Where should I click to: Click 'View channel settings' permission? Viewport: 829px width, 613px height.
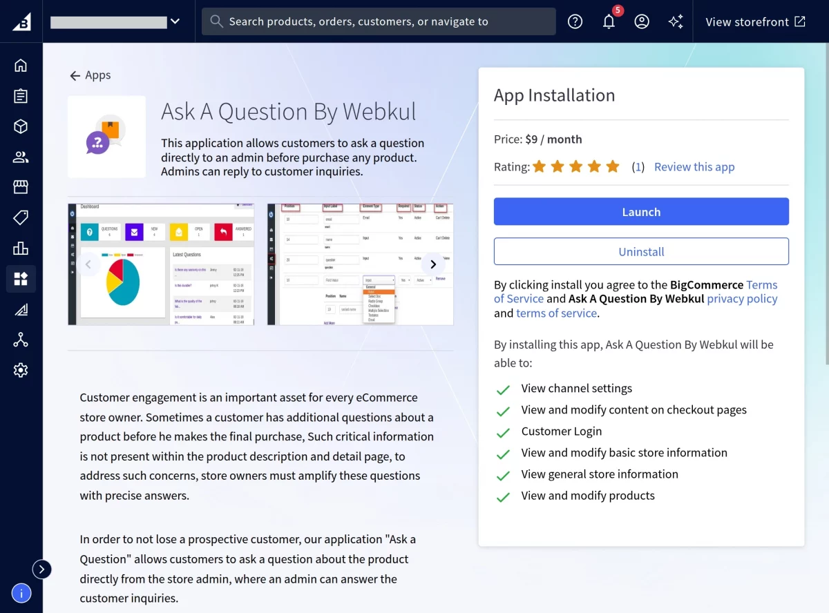coord(577,389)
